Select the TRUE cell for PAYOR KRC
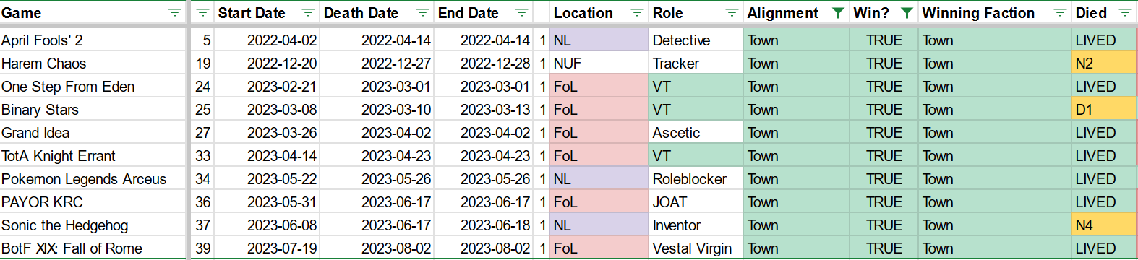1138x260 pixels. point(884,202)
